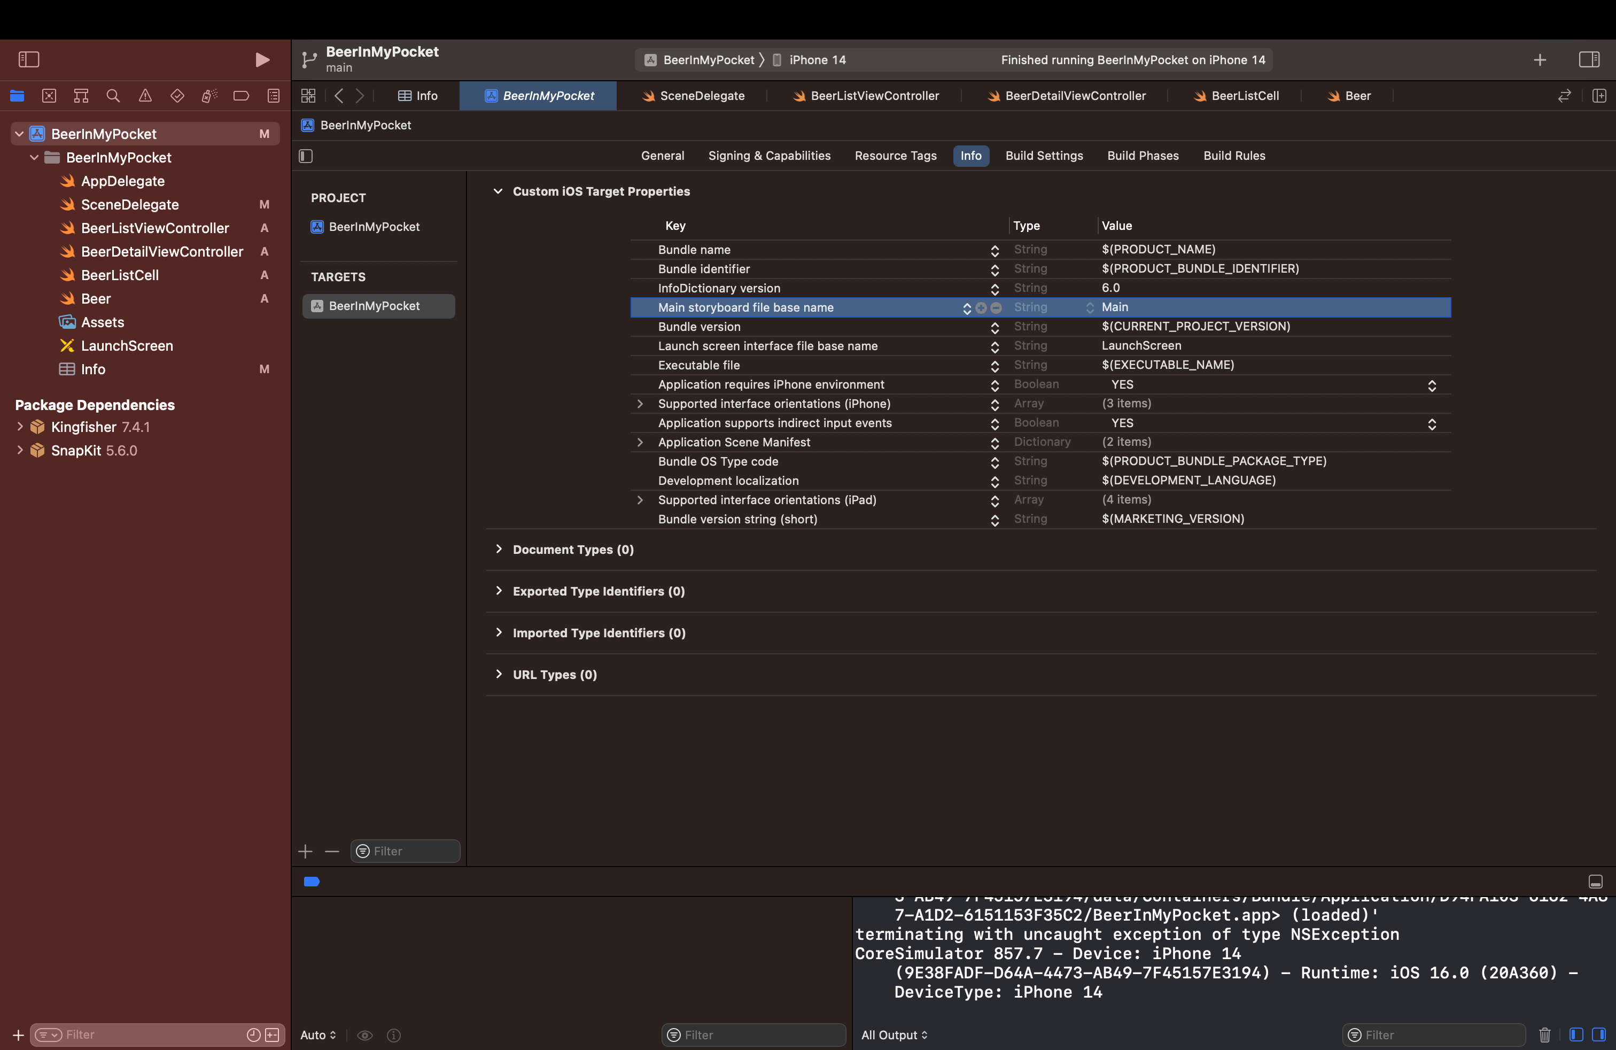
Task: Expand the Kingfisher package dependency
Action: pyautogui.click(x=20, y=427)
